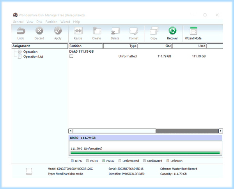Open the Help menu
Screen dimensions: 234x189
click(x=76, y=22)
